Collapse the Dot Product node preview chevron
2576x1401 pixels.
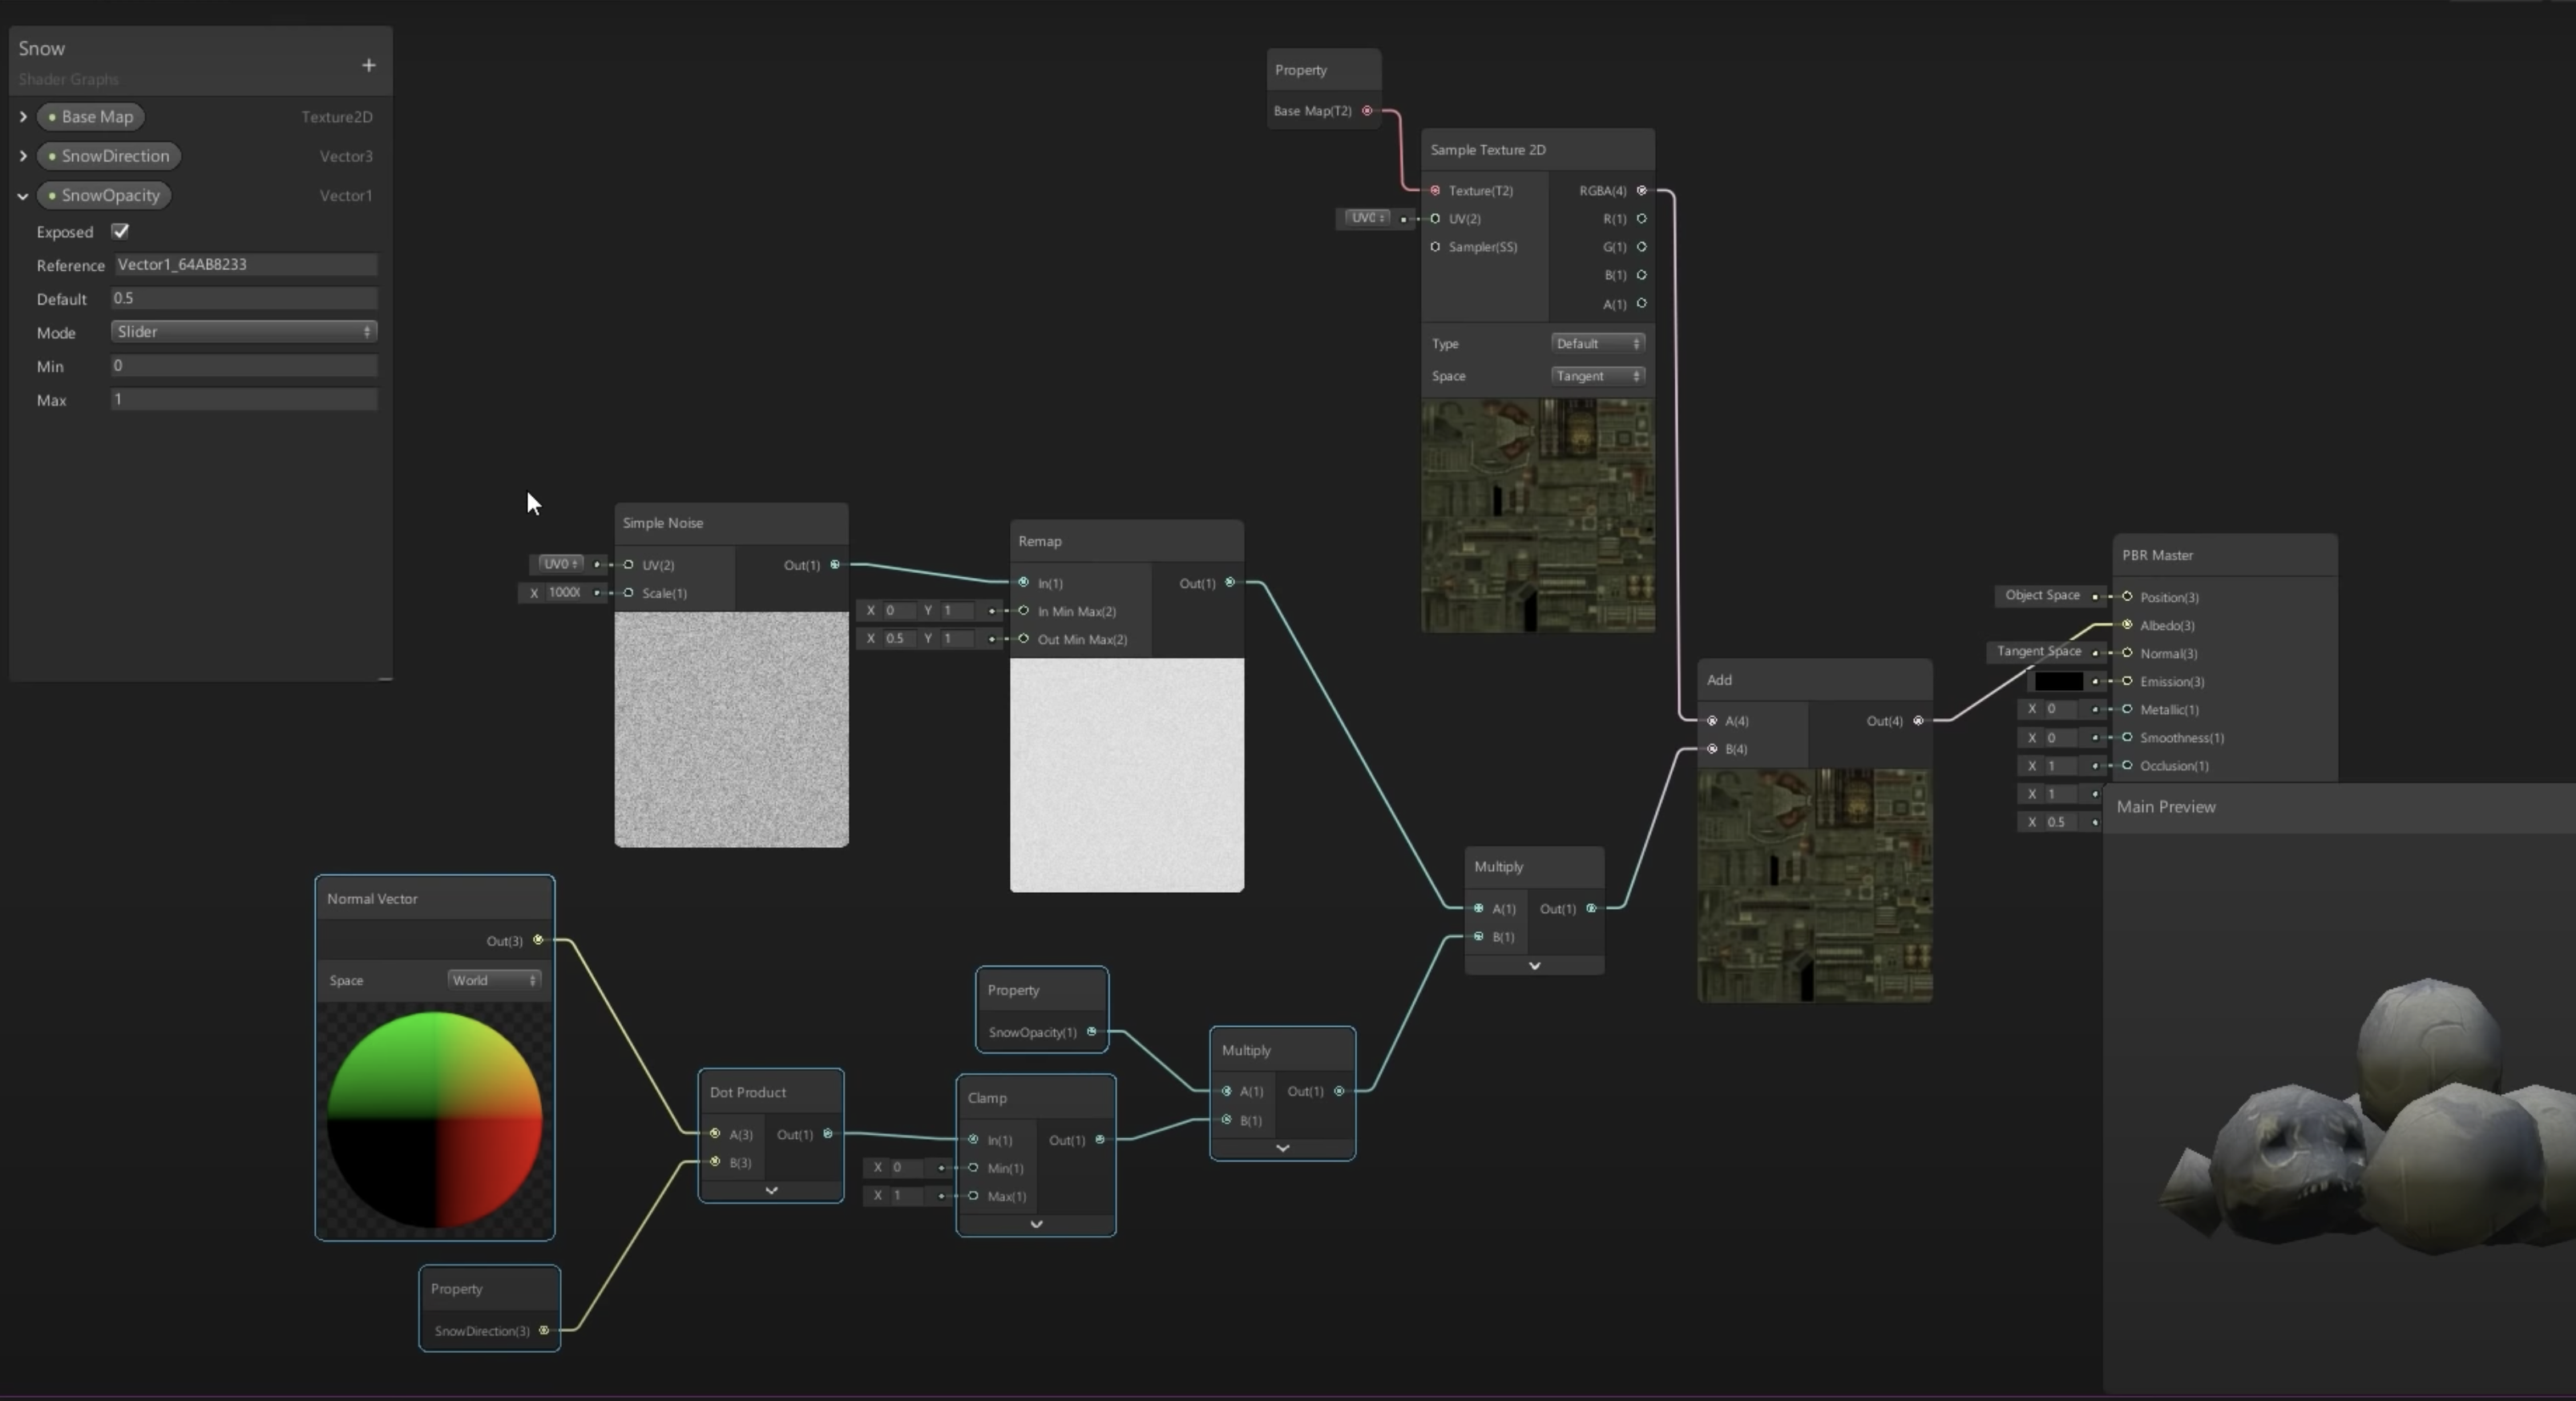point(771,1191)
